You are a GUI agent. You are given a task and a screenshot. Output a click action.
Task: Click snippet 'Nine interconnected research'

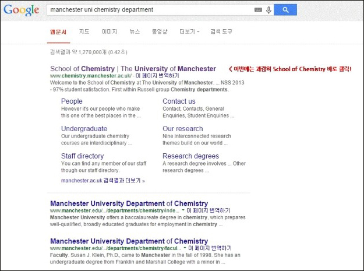pos(197,136)
